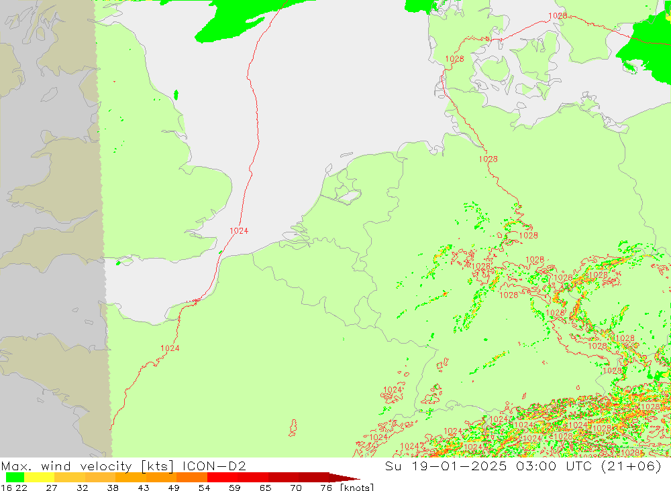This screenshot has height=491, width=671.
Task: Click the "ICON-D2" model name label
Action: 214,466
